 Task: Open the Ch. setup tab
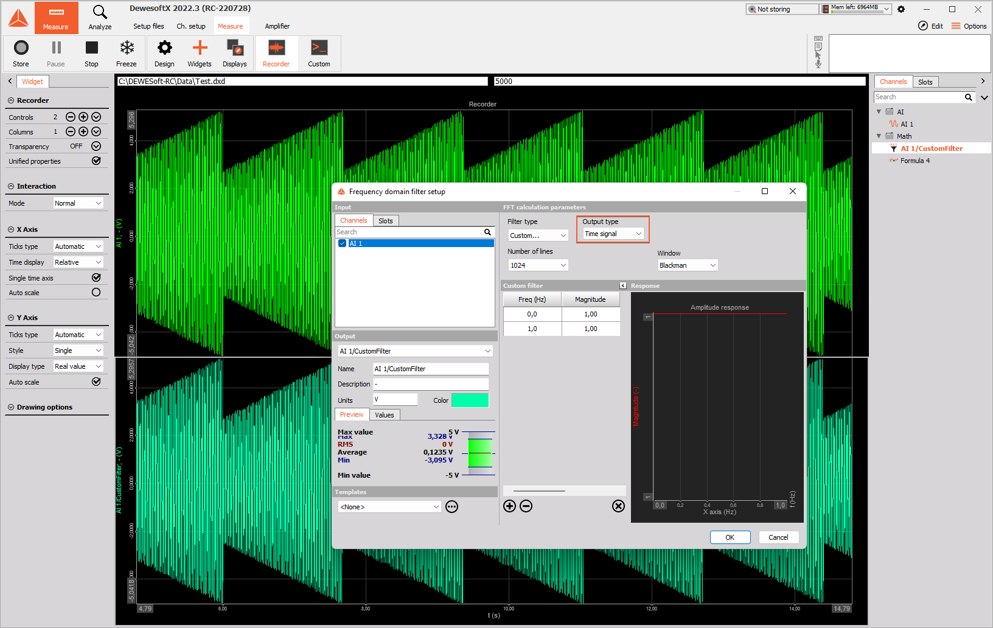pos(191,26)
